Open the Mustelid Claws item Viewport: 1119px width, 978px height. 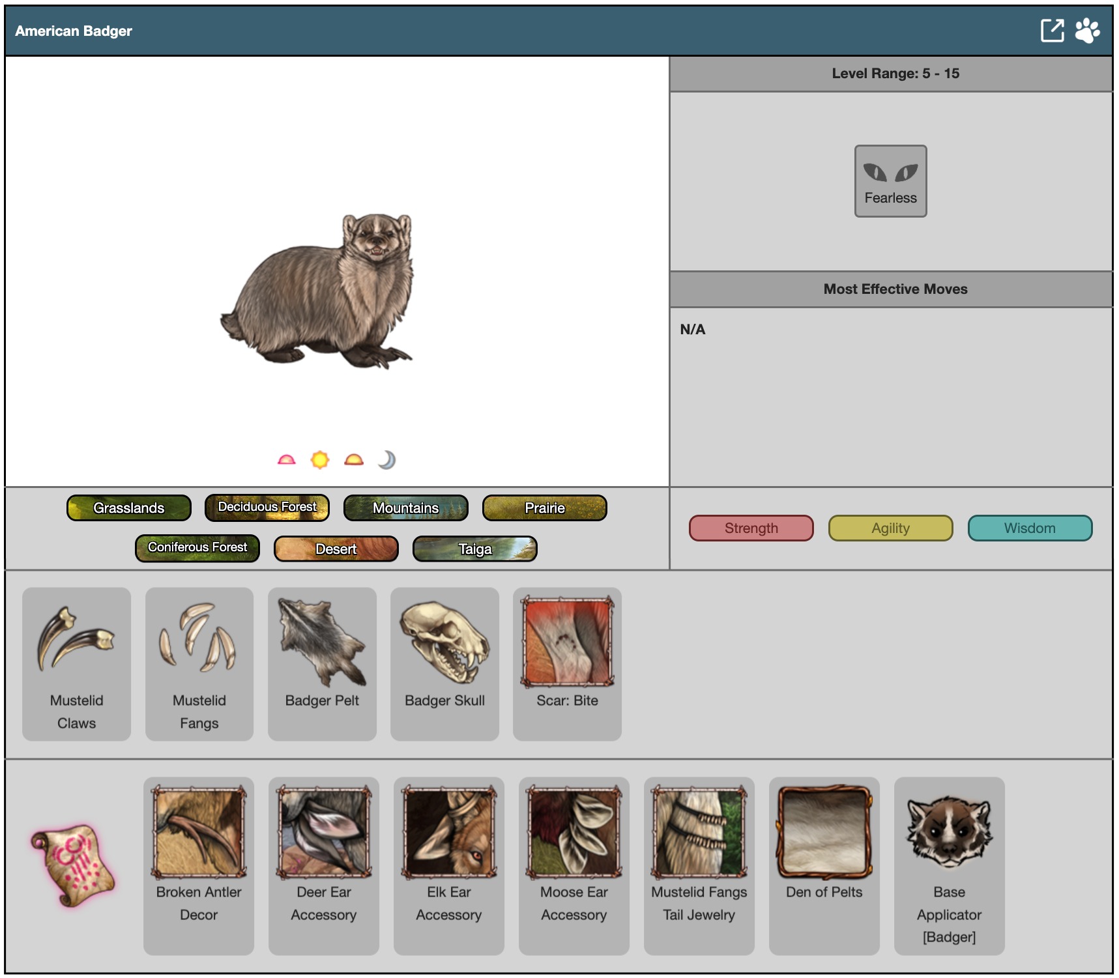(x=76, y=663)
